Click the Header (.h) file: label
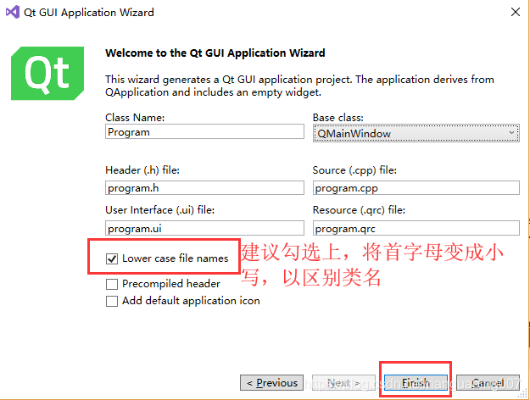 pyautogui.click(x=142, y=170)
